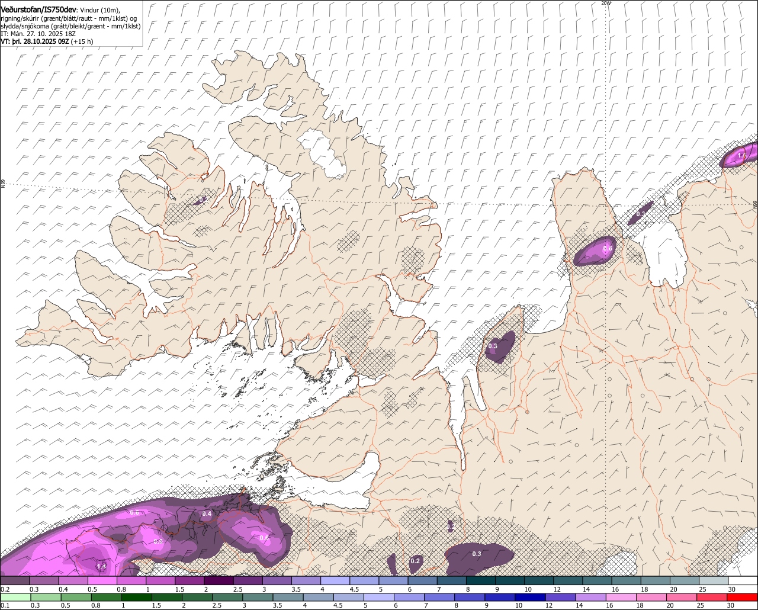Pick the 1.5 swatch in the purple legend row
This screenshot has width=758, height=610.
[x=189, y=581]
